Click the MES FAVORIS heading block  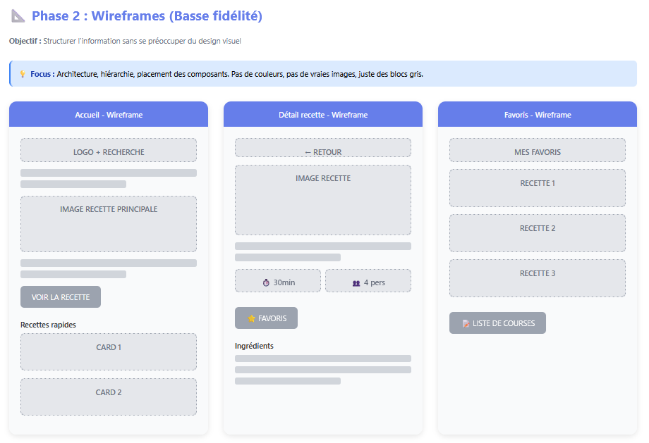(x=538, y=151)
